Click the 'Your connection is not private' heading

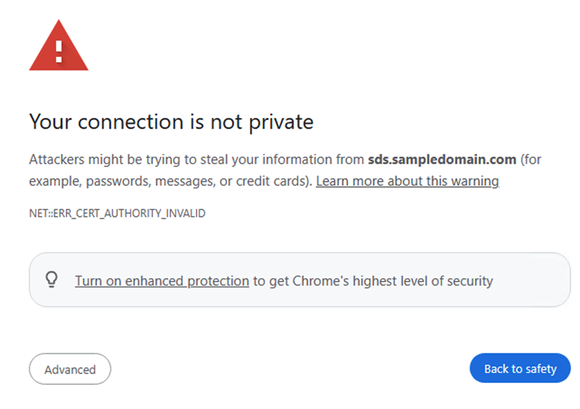pos(171,122)
